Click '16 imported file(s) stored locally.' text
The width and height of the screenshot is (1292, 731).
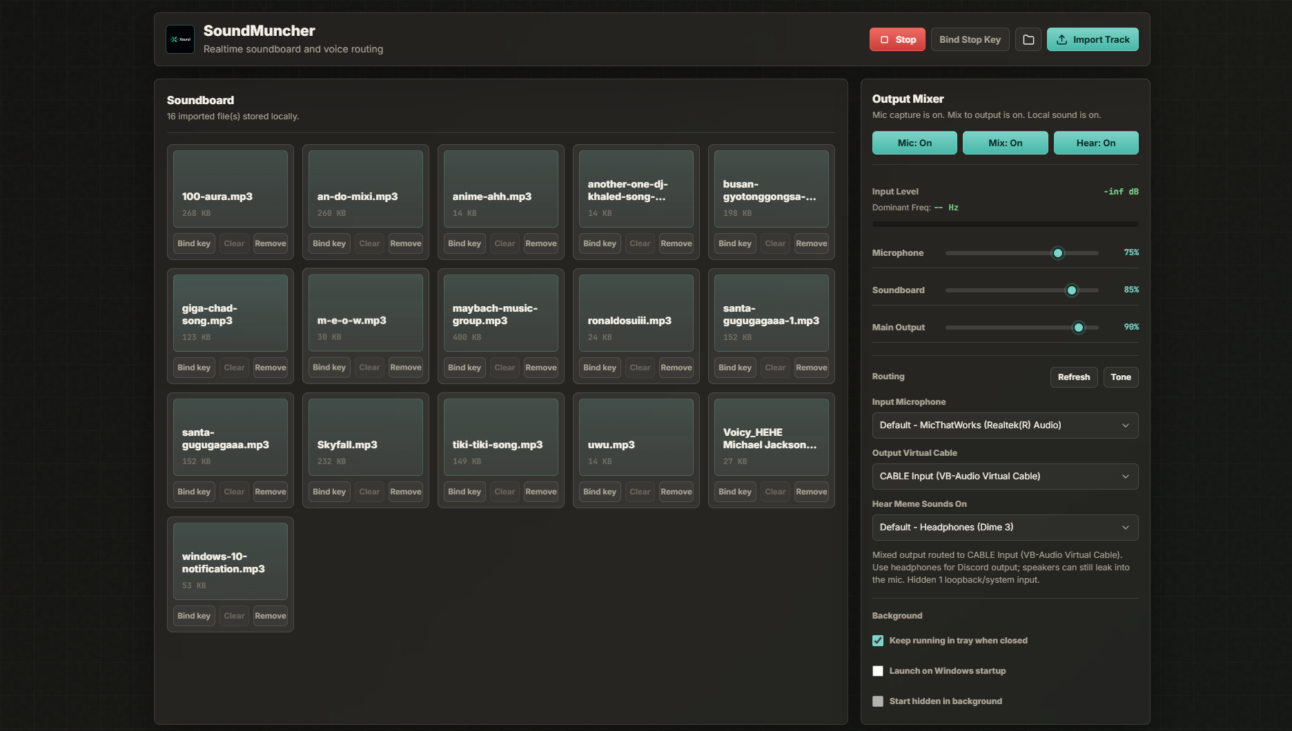[233, 117]
